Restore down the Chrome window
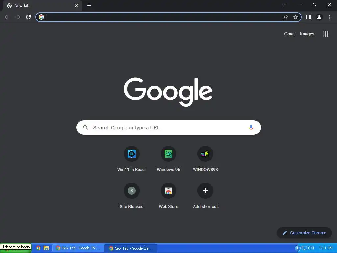Viewport: 337px width, 253px height. 314,5
